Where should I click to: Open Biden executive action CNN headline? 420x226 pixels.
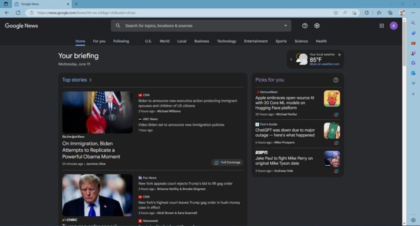pyautogui.click(x=187, y=103)
